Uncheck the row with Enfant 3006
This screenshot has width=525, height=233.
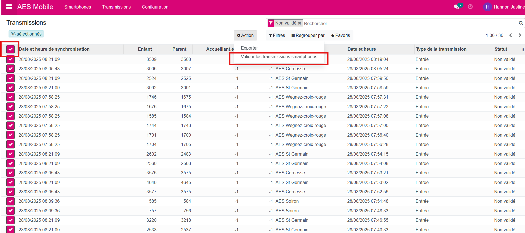pos(10,69)
